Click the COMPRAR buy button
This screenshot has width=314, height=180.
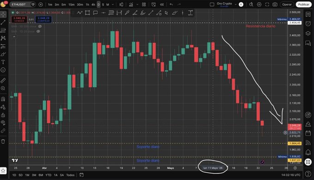coord(43,19)
